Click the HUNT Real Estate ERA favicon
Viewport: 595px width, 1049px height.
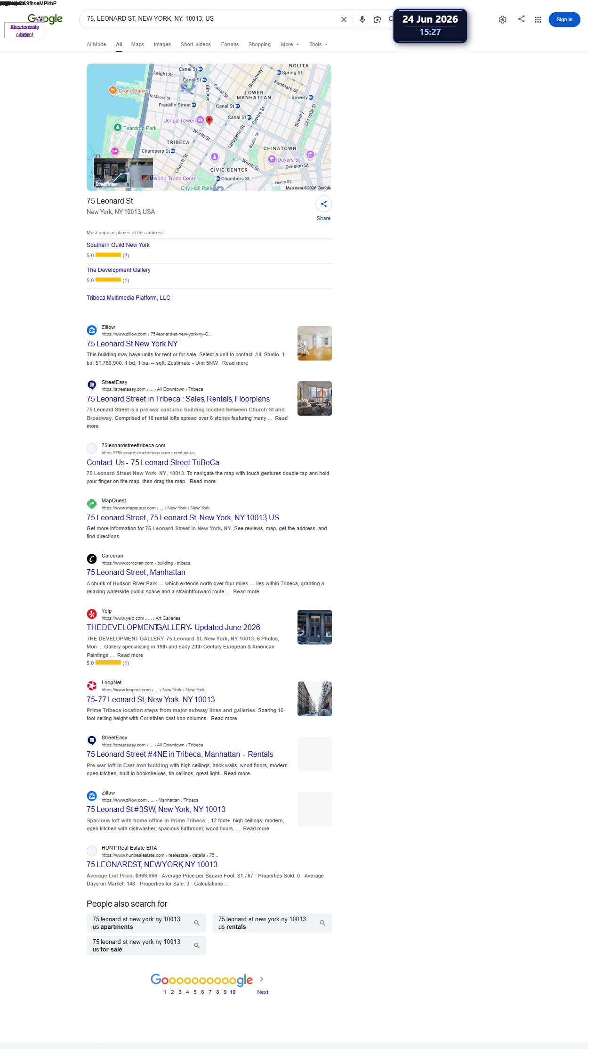pos(92,851)
